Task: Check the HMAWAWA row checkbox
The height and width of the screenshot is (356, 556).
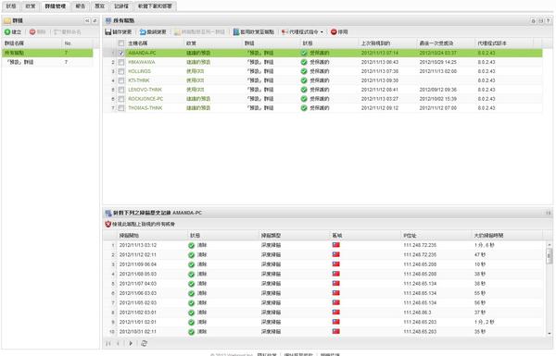Action: pyautogui.click(x=121, y=62)
